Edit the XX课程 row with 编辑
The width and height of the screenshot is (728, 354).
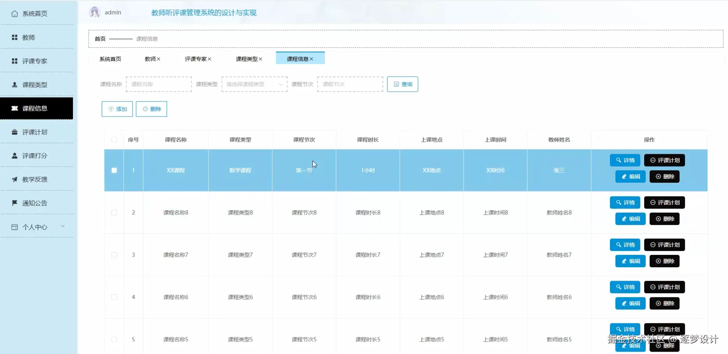630,177
